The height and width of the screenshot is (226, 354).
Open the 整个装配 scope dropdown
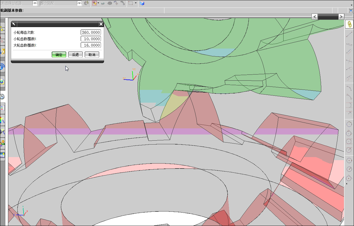79,3
